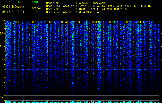The image size is (162, 103).
Task: Click the 0.9 kHz axis label
Action: [2, 59]
